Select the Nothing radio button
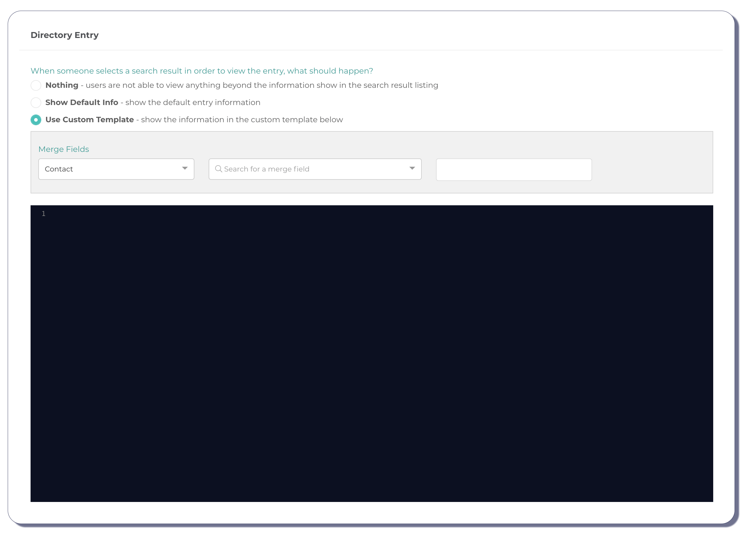 (36, 85)
